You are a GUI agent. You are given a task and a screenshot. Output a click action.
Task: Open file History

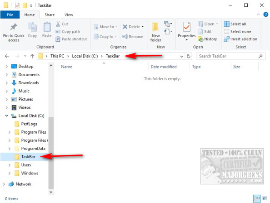tap(207, 39)
